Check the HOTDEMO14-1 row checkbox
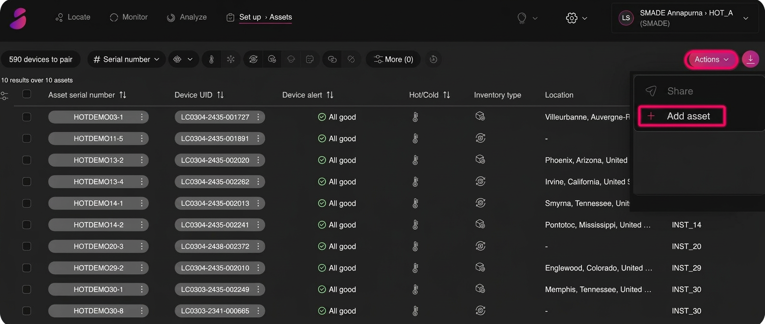Viewport: 765px width, 324px height. click(27, 203)
